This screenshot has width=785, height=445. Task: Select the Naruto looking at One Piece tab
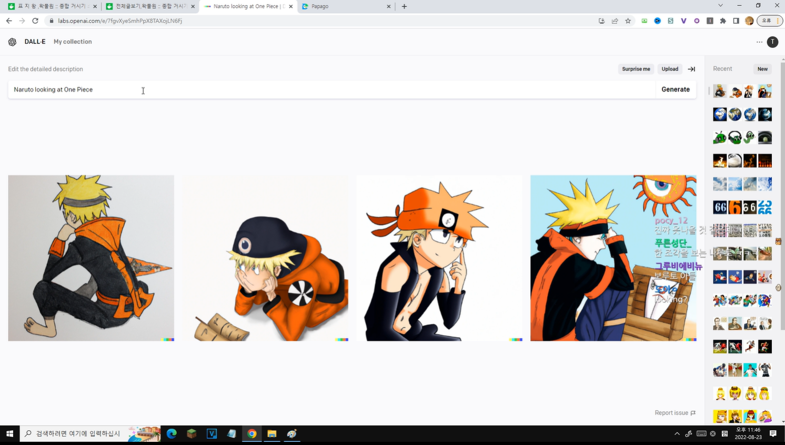(x=247, y=6)
